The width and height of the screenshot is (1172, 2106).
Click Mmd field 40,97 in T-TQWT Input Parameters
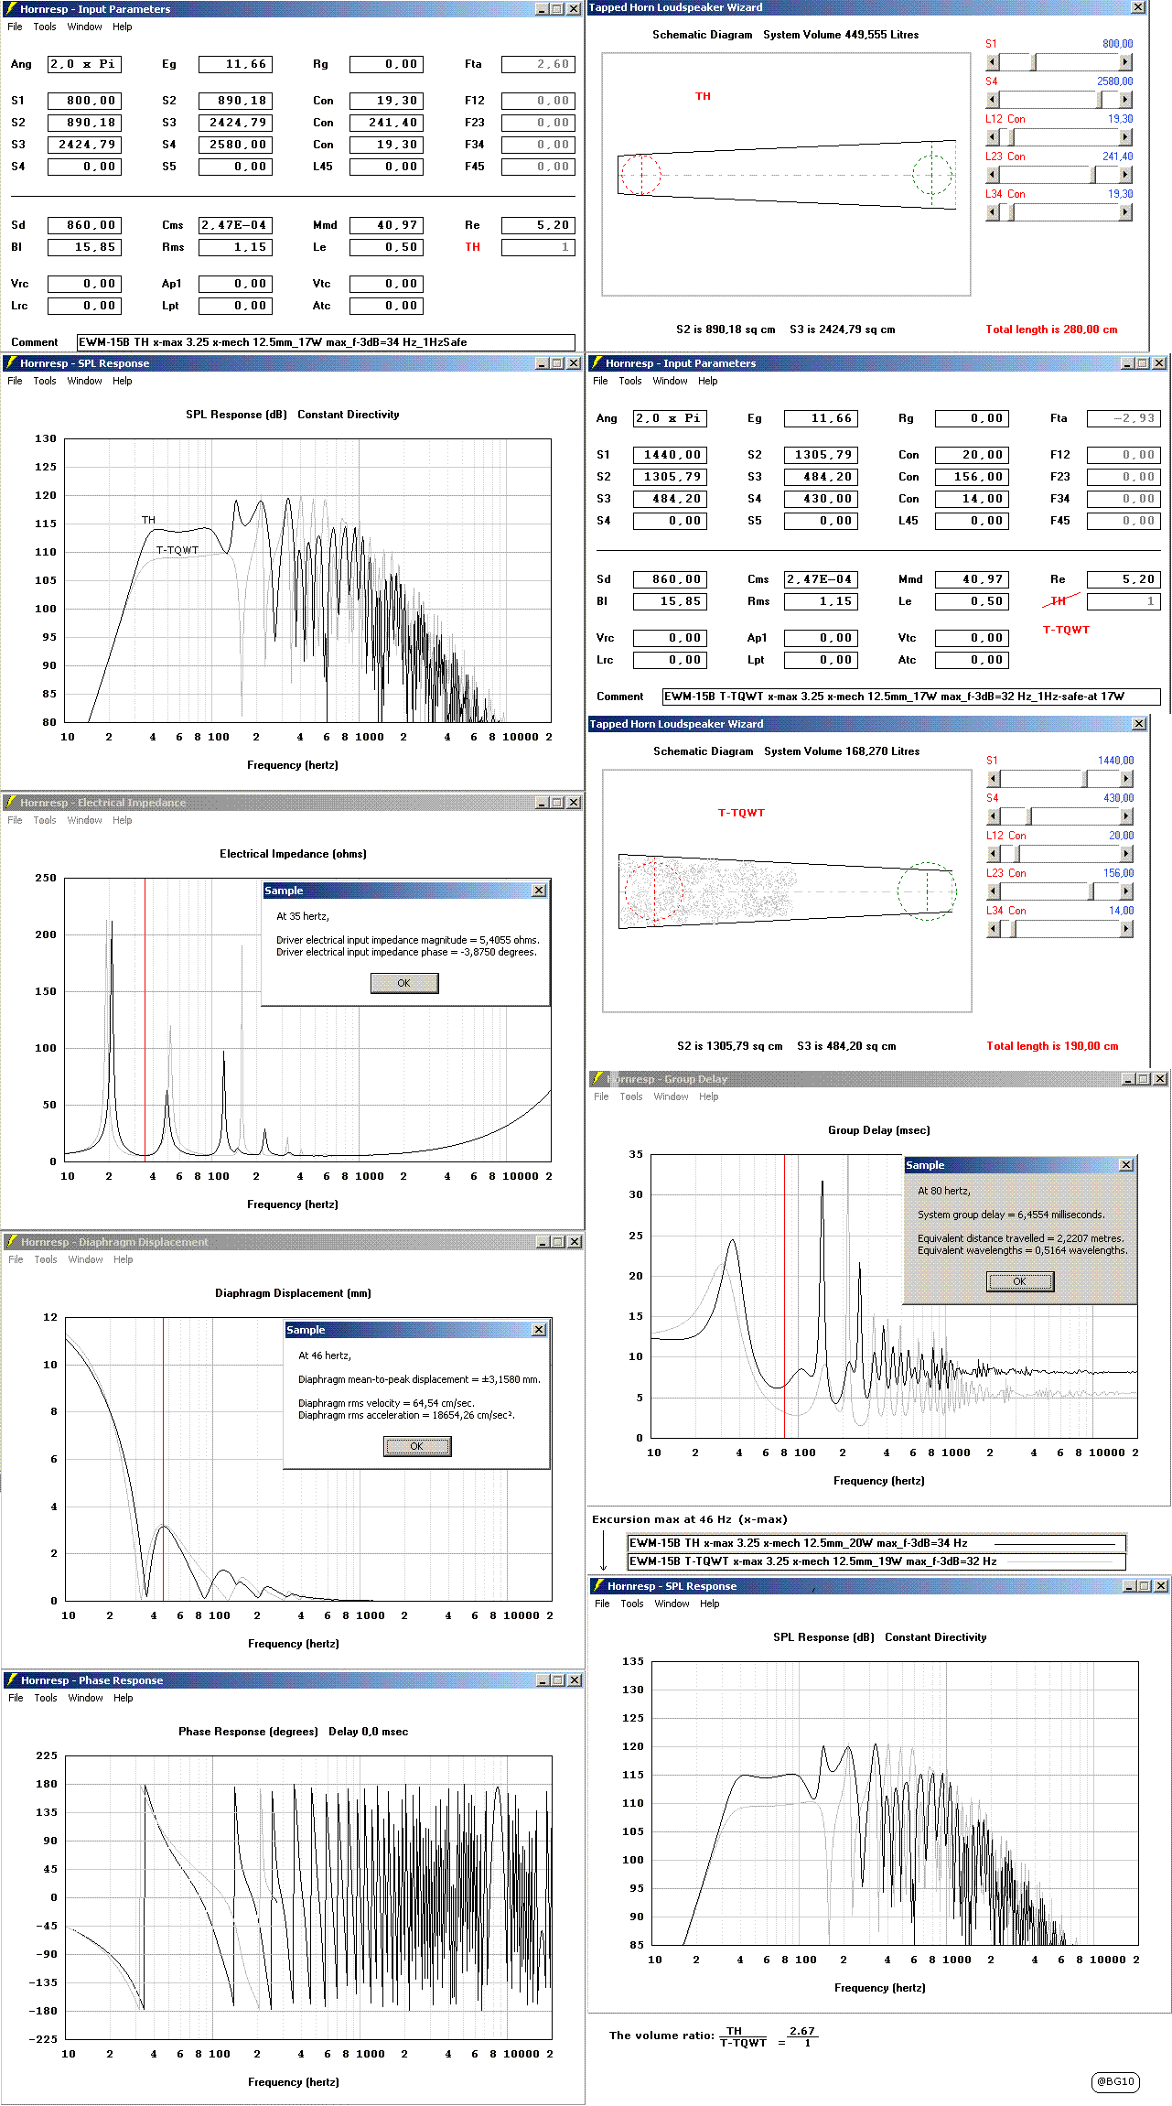[972, 579]
